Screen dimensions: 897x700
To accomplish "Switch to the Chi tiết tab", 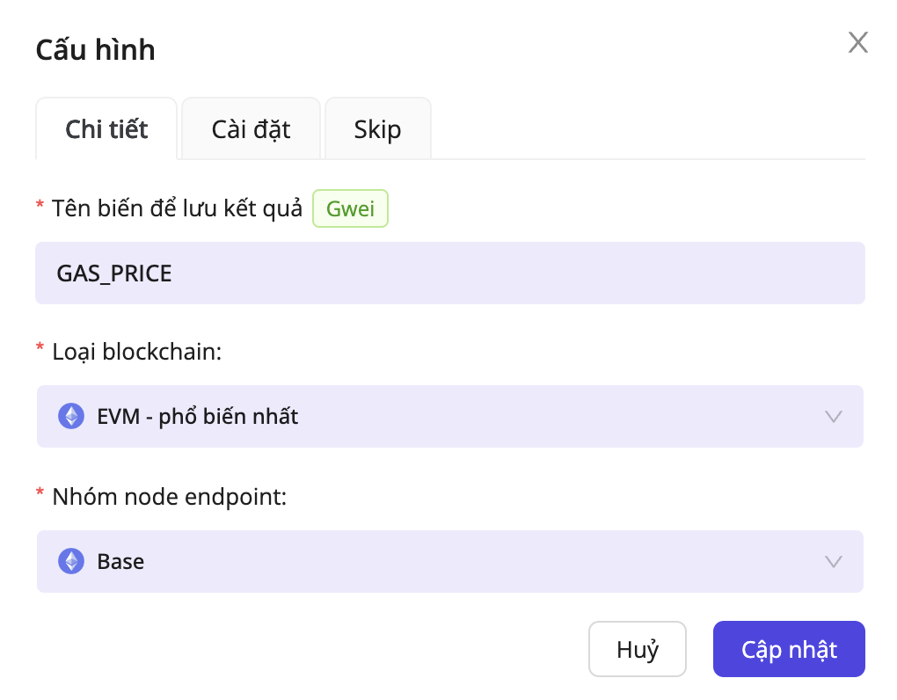I will pos(106,129).
